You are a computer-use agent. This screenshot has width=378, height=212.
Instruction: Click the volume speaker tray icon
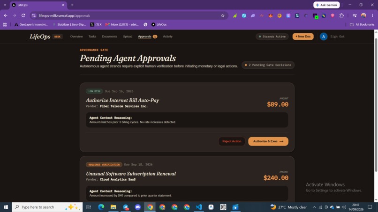(x=344, y=207)
